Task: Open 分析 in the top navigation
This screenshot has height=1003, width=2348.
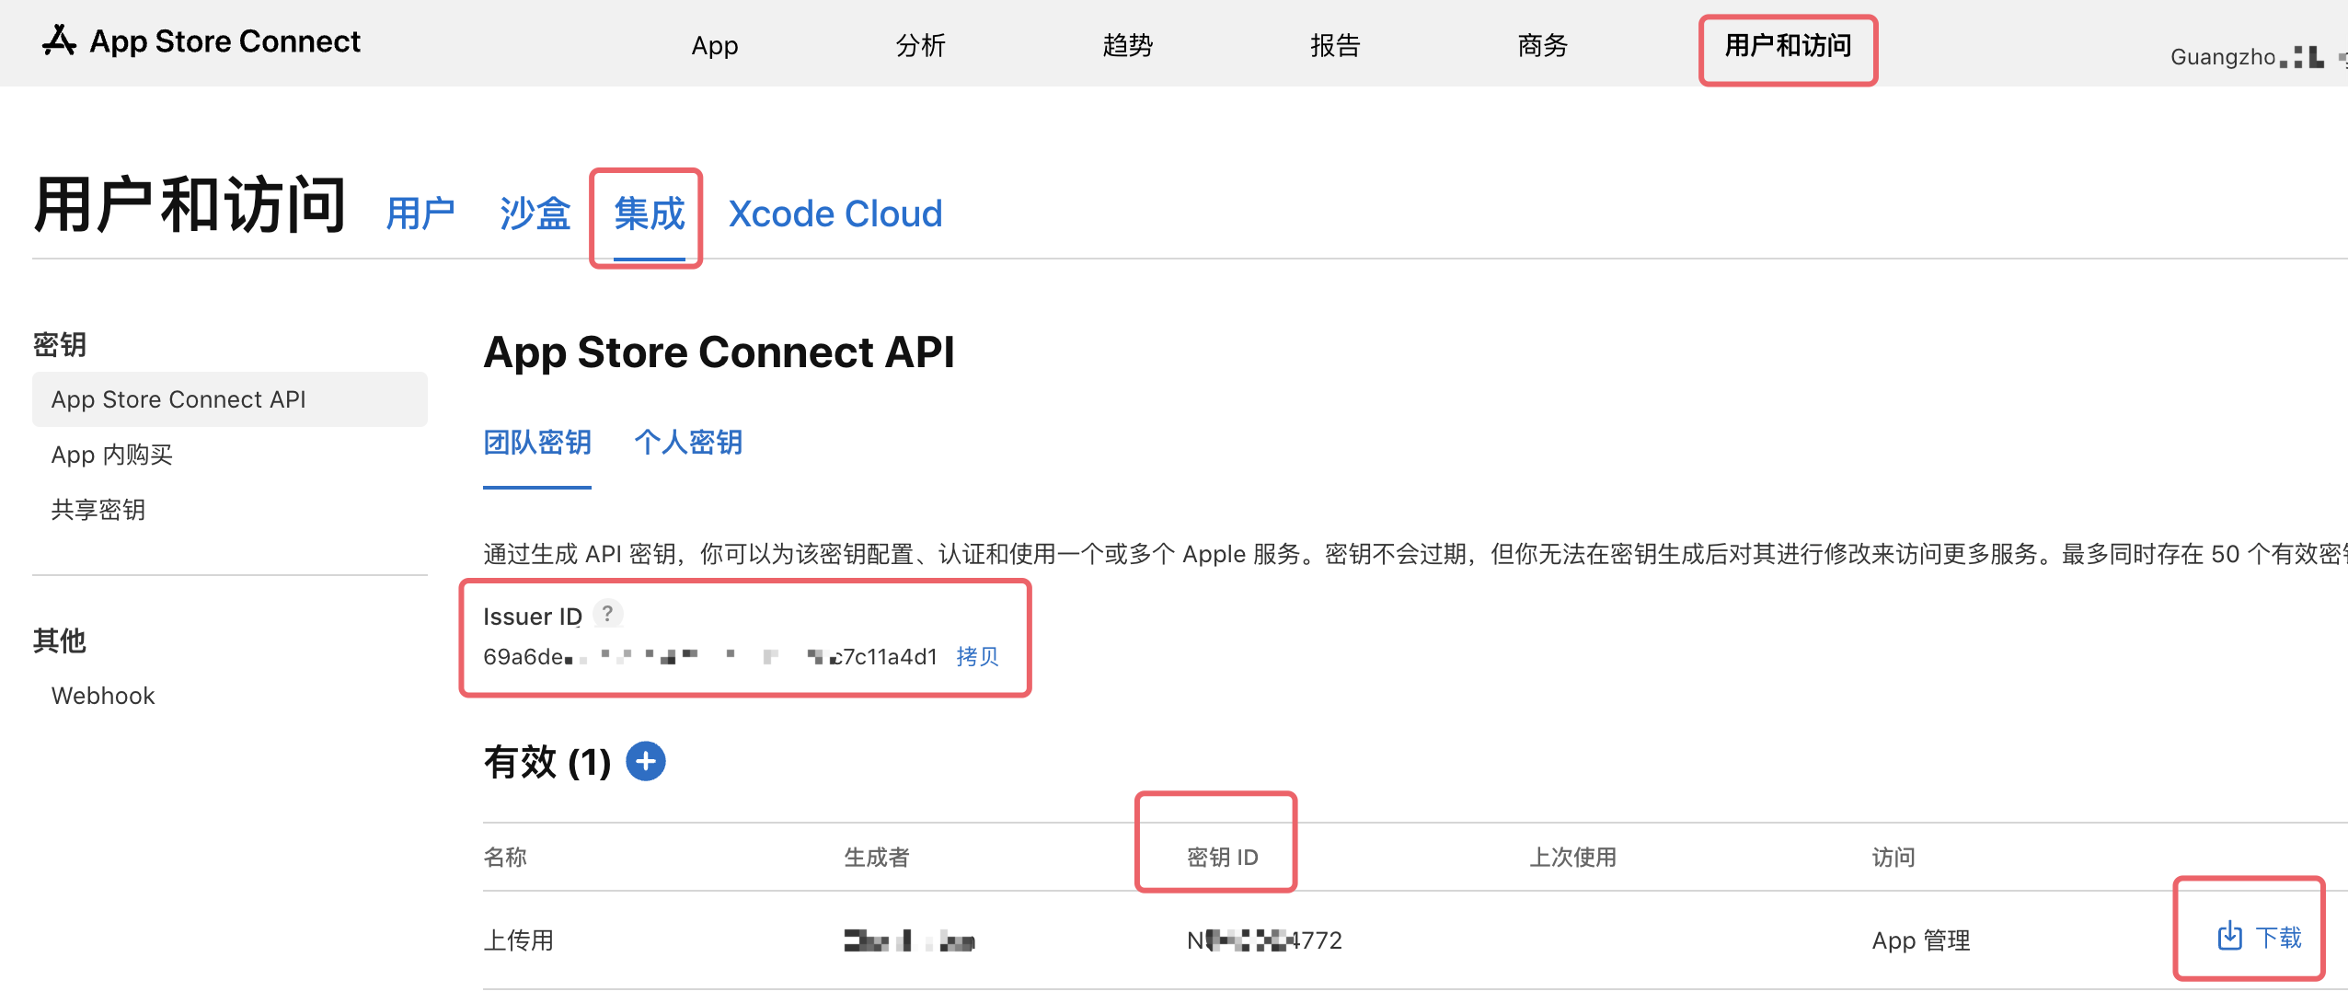Action: (921, 46)
